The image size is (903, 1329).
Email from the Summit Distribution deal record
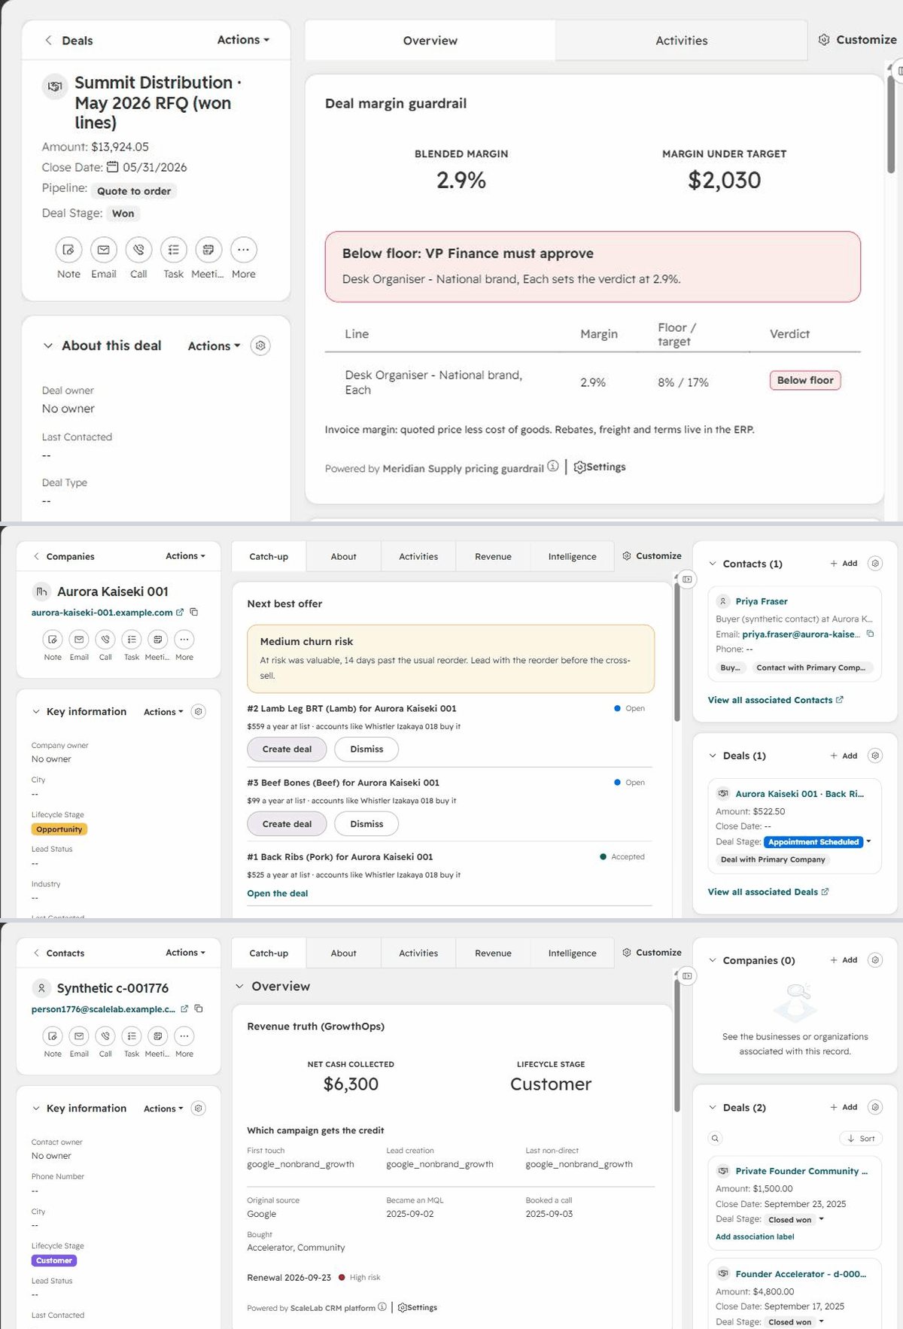(104, 250)
